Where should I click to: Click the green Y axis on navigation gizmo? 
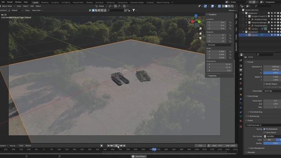199,22
